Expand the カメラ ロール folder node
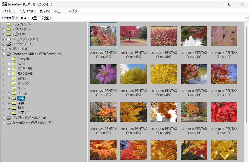 pyautogui.click(x=9, y=74)
